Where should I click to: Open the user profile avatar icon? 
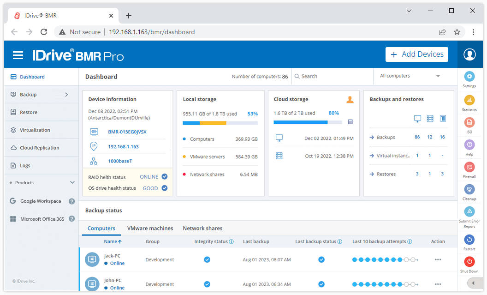469,54
